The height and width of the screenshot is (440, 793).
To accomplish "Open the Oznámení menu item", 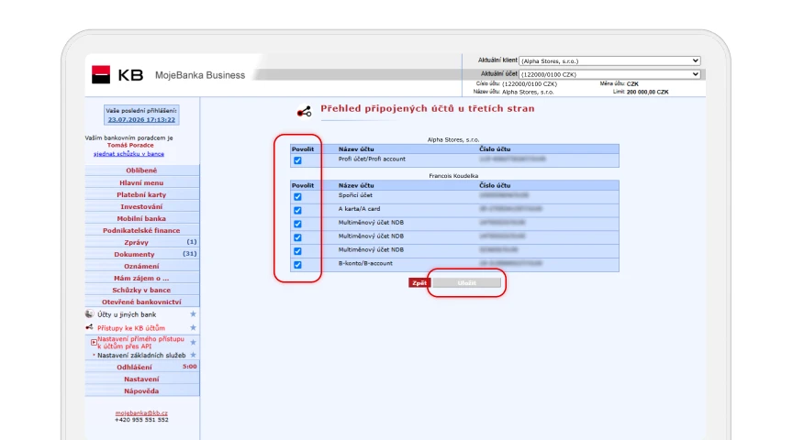I will pyautogui.click(x=141, y=266).
